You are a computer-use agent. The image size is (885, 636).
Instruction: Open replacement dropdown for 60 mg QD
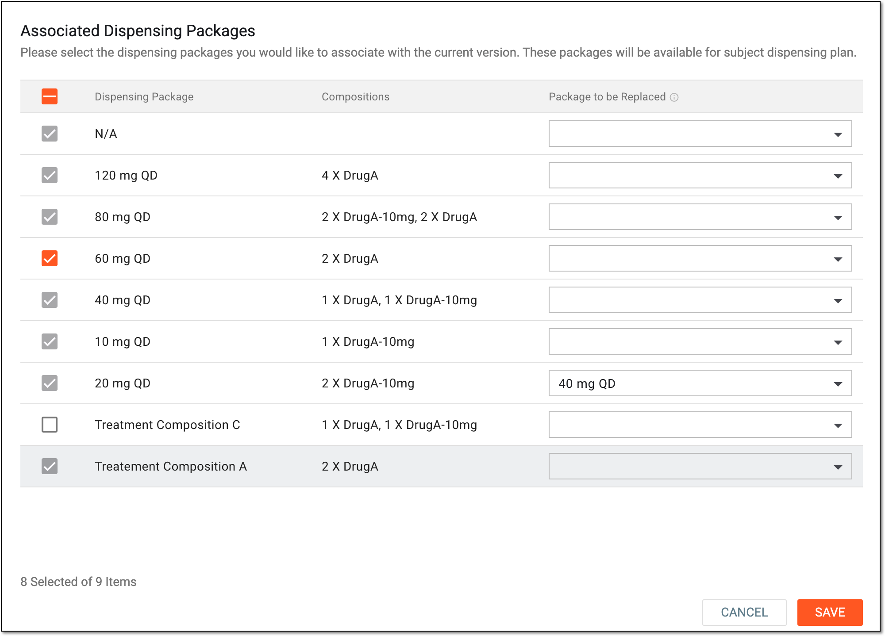point(700,258)
